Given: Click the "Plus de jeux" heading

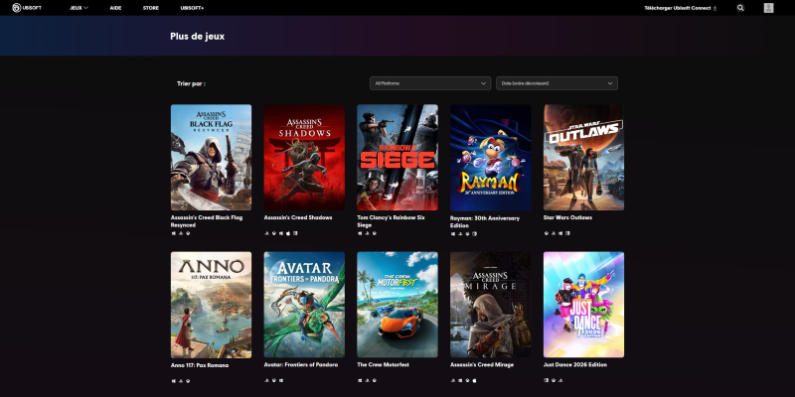Looking at the screenshot, I should [197, 37].
